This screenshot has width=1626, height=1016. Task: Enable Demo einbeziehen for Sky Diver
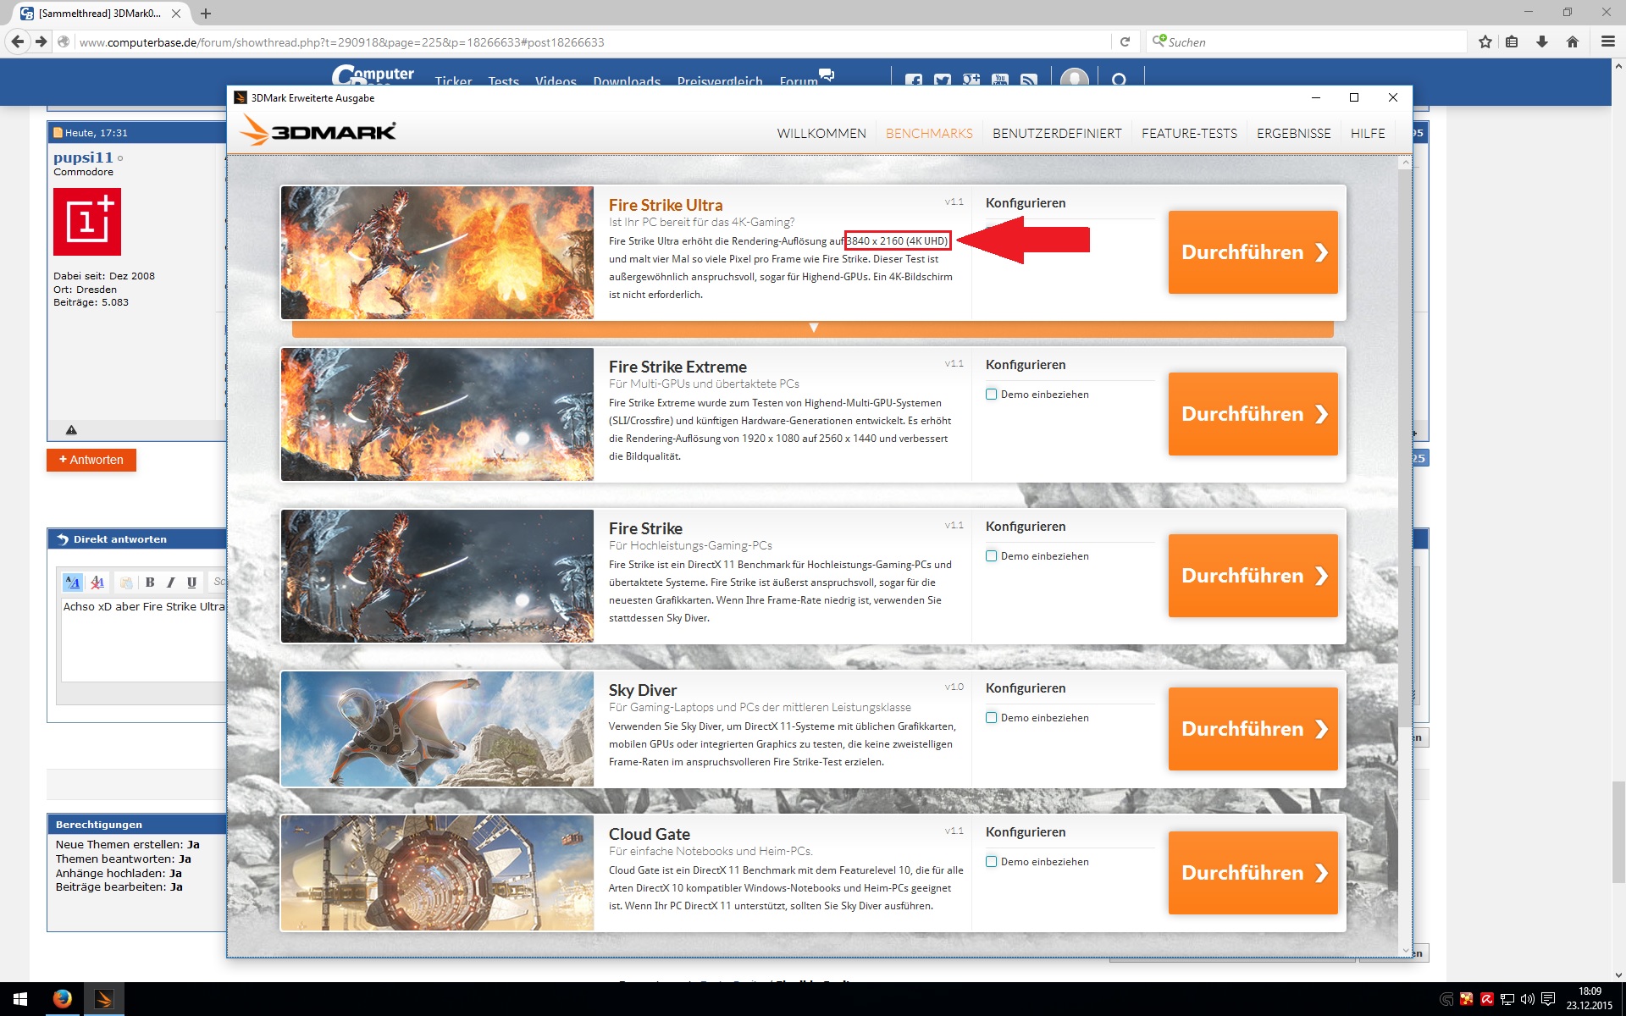(x=991, y=718)
